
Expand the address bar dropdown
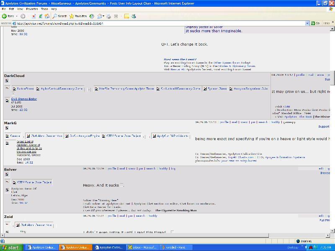pyautogui.click(x=308, y=23)
